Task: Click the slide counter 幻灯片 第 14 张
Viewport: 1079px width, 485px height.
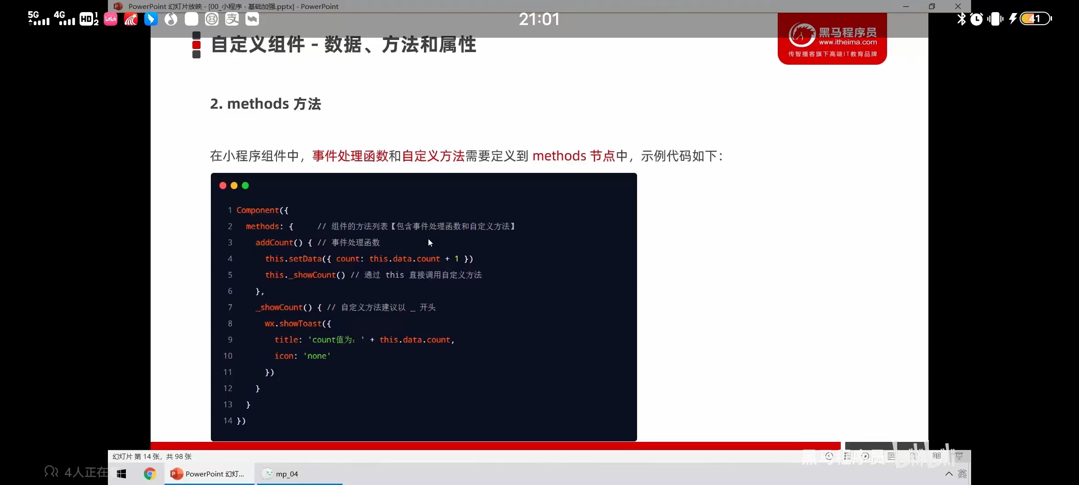Action: point(152,456)
